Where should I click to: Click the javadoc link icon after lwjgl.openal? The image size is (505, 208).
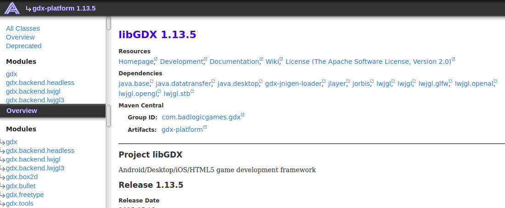(495, 82)
